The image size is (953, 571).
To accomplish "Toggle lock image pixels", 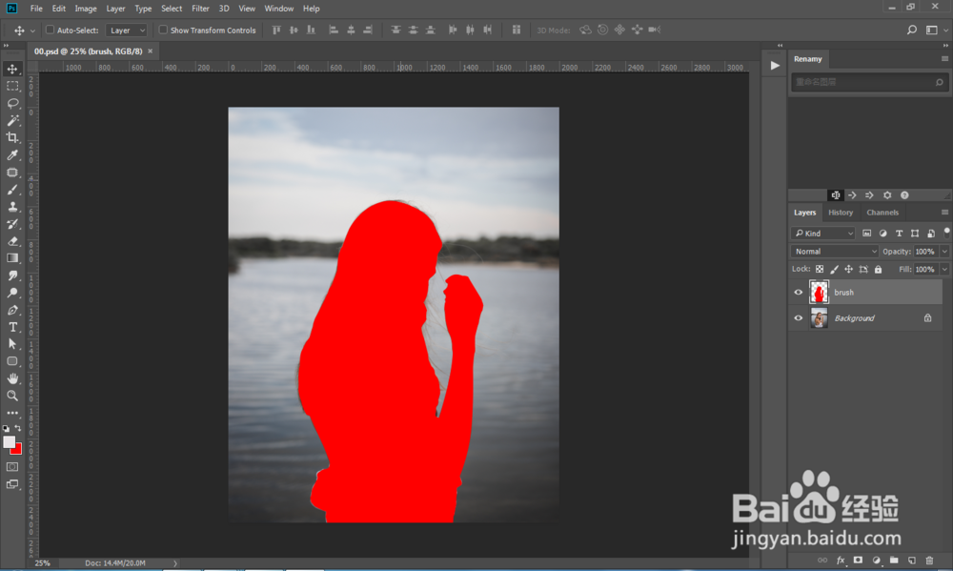I will coord(834,269).
